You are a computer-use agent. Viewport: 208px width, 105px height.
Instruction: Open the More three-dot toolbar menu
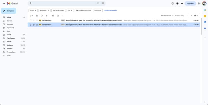[x=62, y=16]
